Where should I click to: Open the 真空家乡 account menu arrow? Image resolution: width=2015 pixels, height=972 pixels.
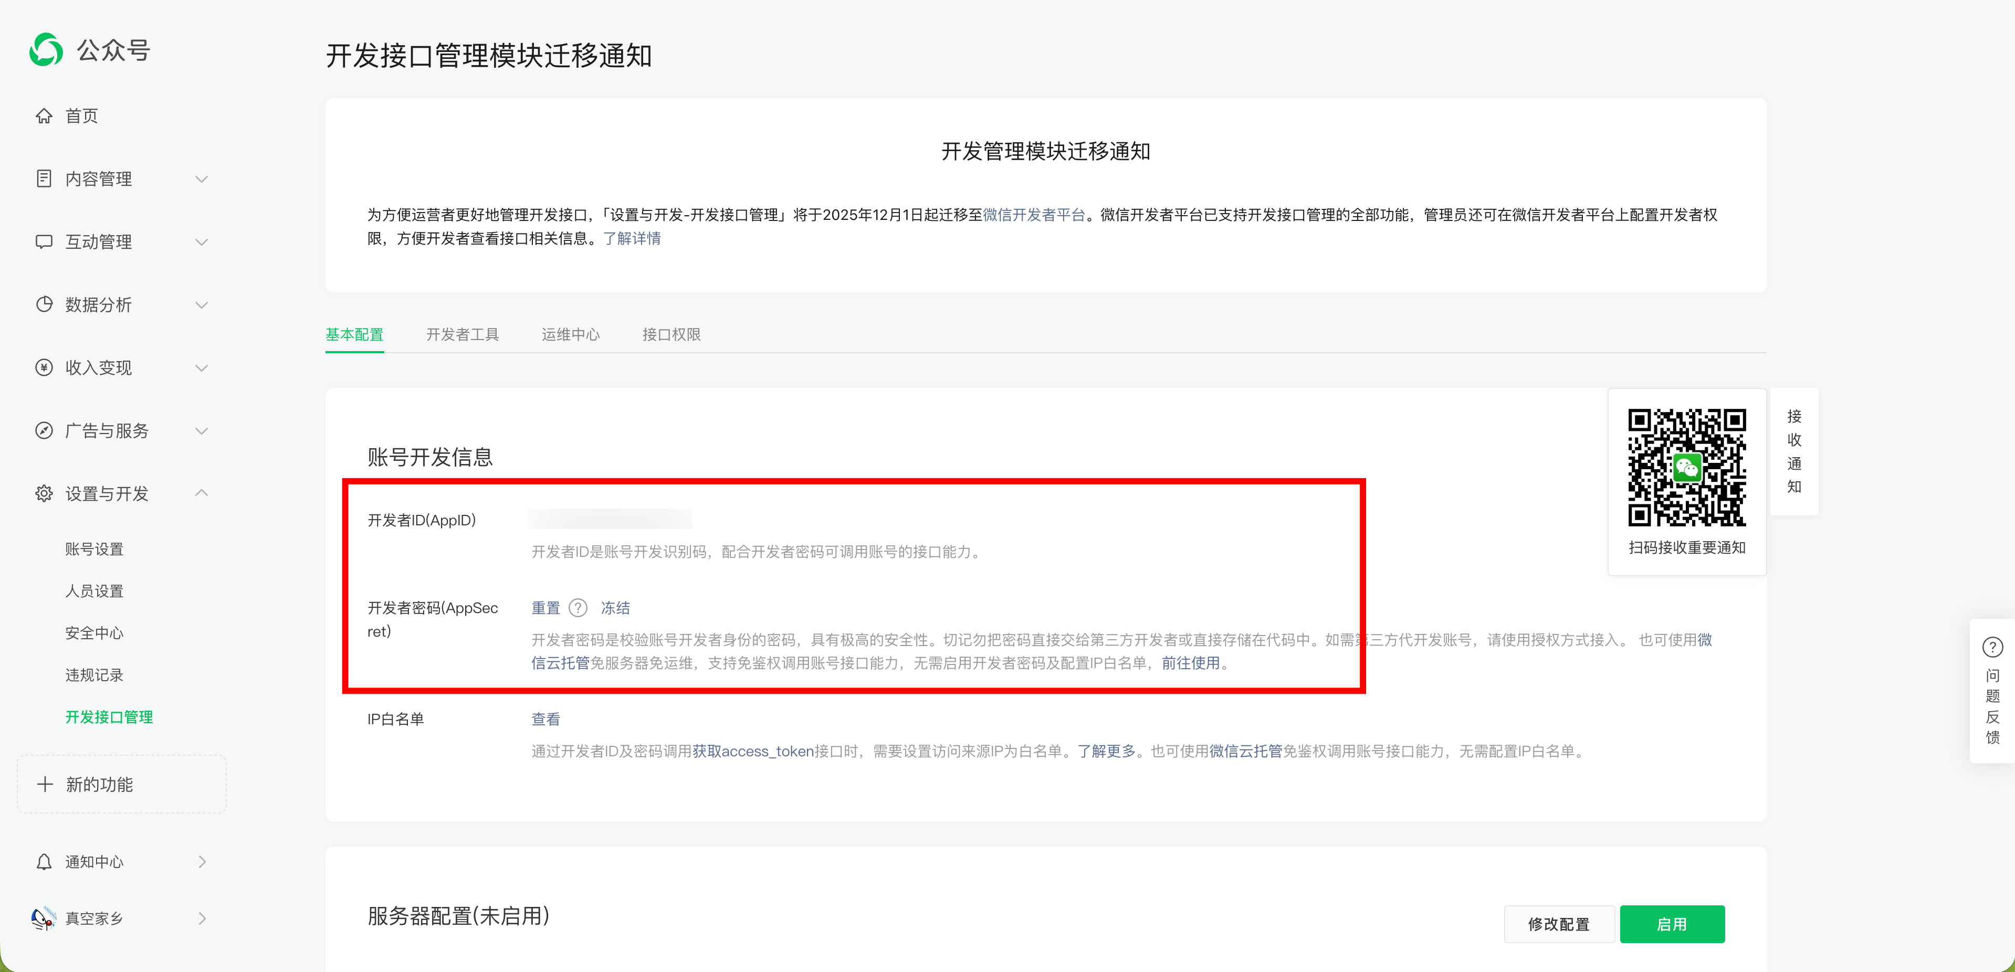tap(202, 918)
